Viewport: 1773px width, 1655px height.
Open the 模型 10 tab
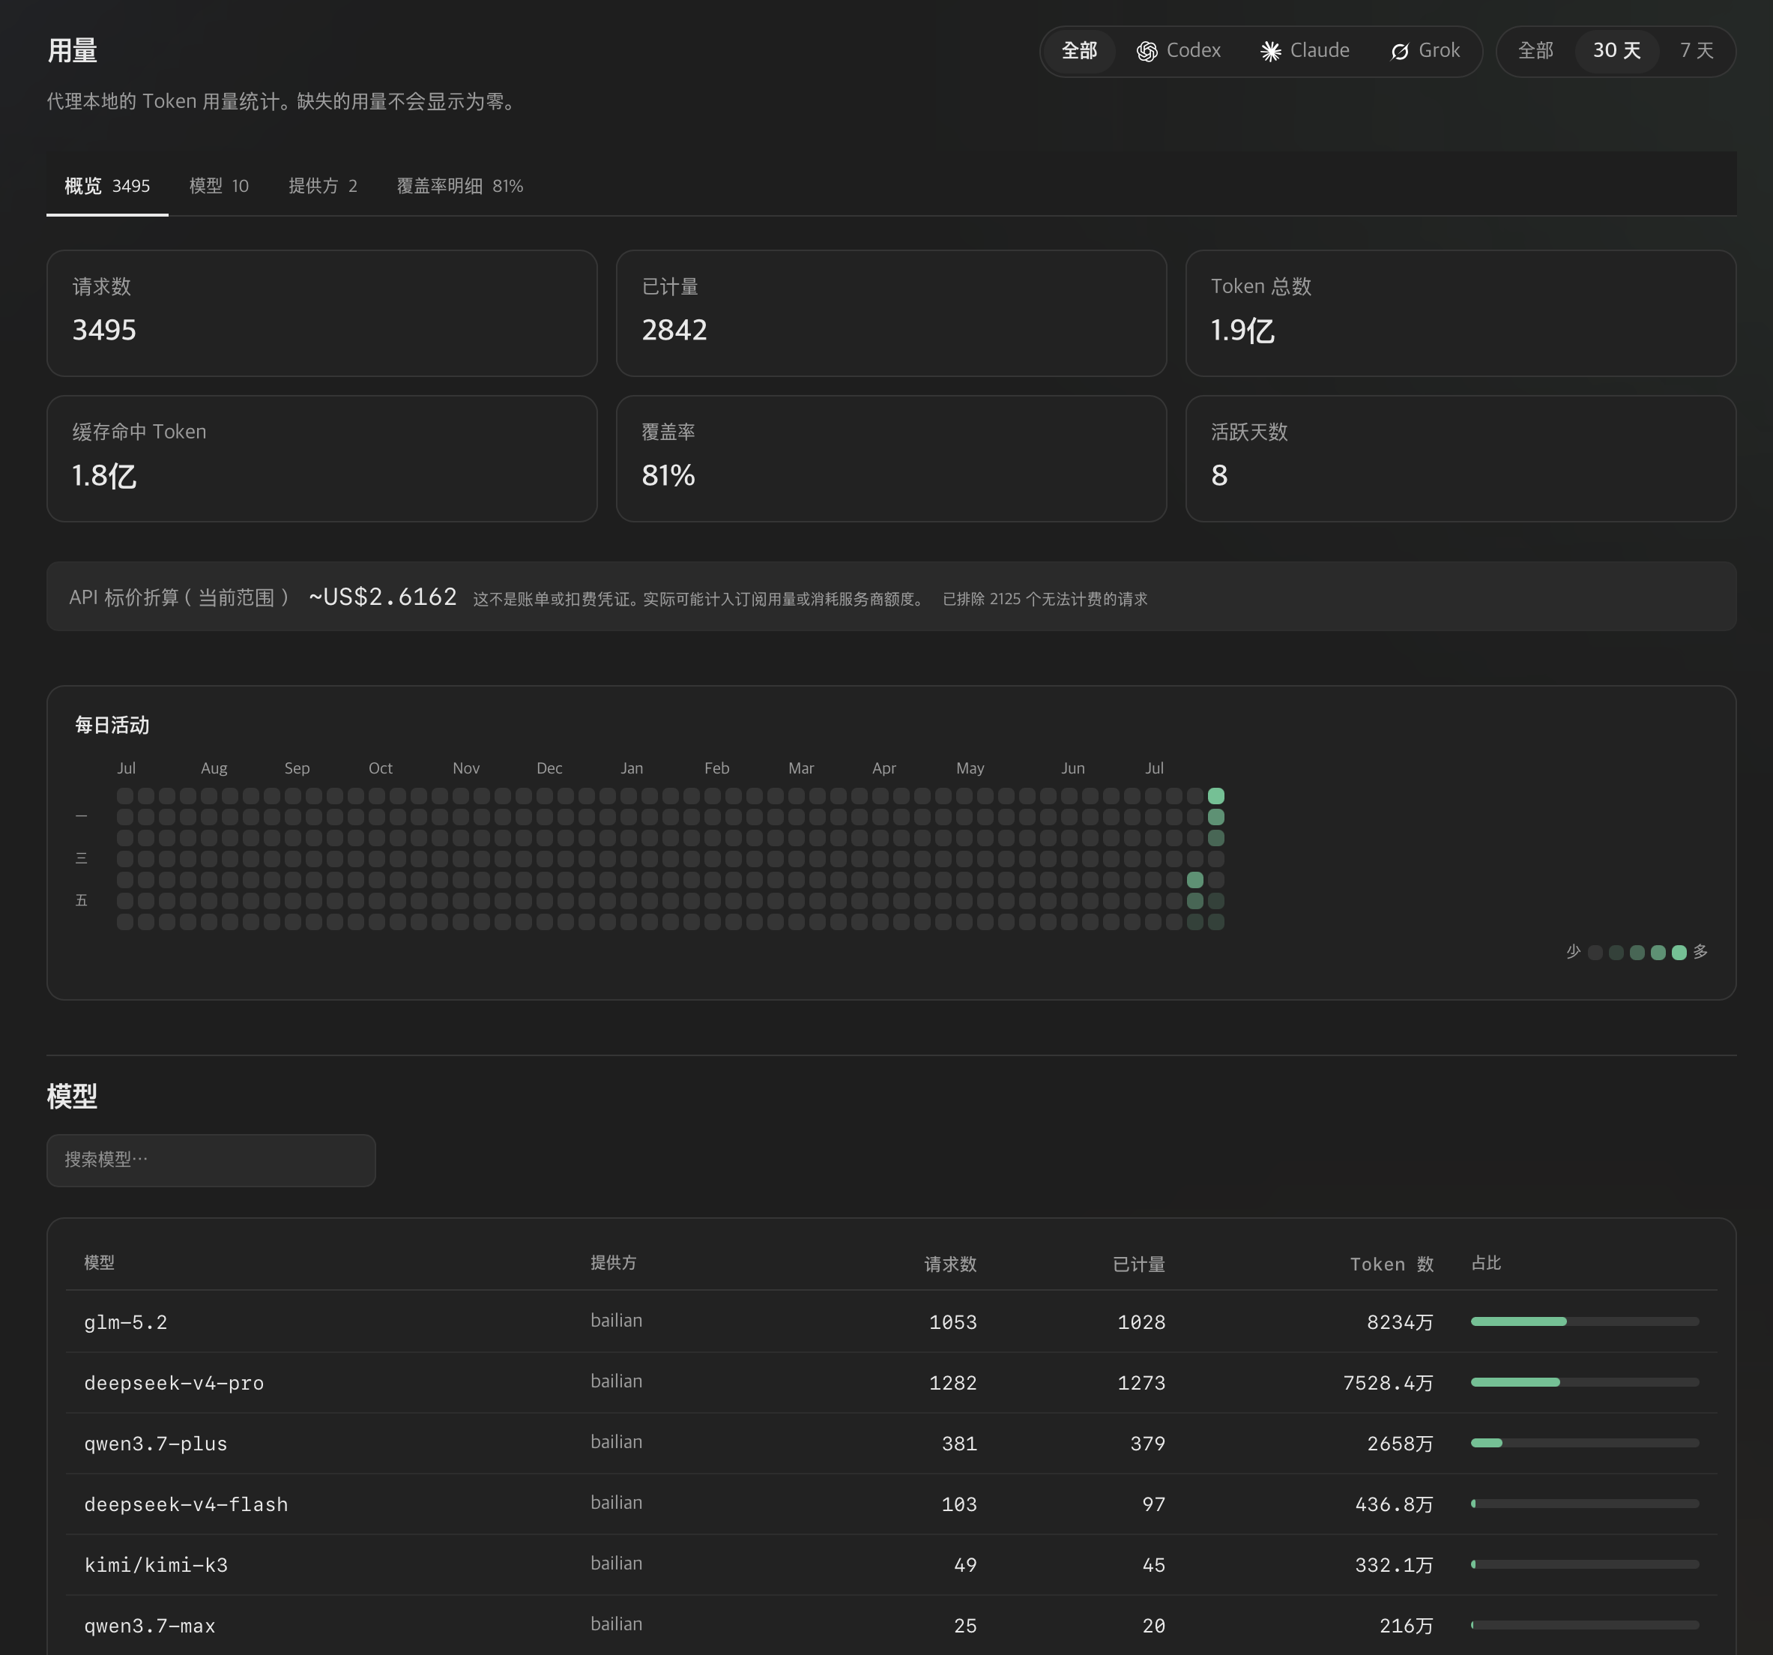coord(219,186)
